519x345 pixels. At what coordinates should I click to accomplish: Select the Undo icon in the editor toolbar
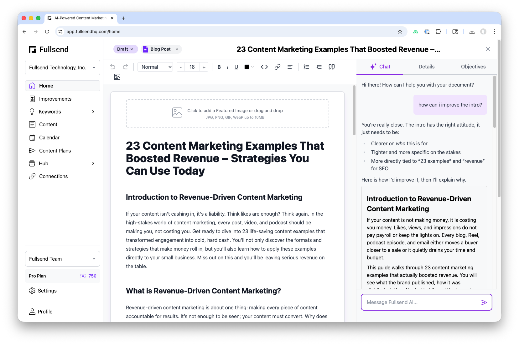tap(112, 67)
